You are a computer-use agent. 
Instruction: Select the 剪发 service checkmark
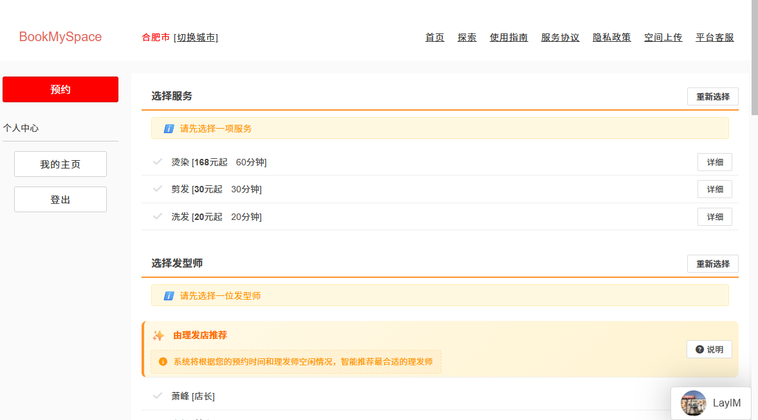point(158,188)
